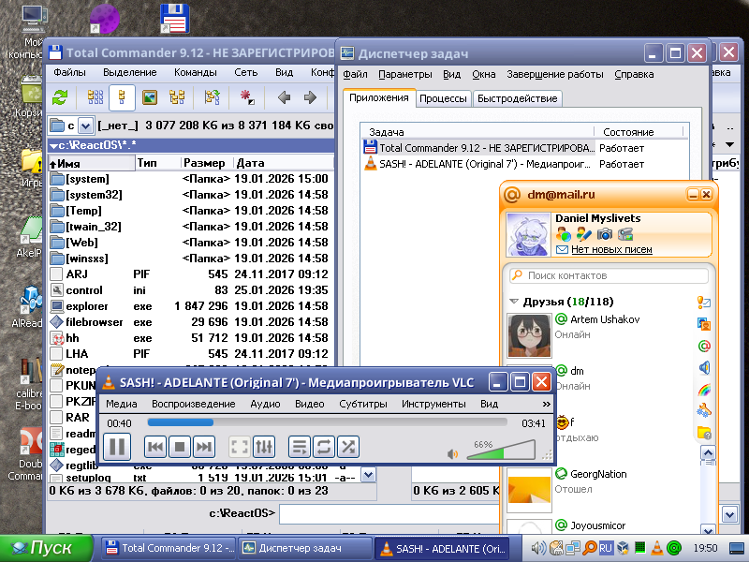Viewport: 749px width, 562px height.
Task: Open the drive c dropdown in Total Commander
Action: 85,126
